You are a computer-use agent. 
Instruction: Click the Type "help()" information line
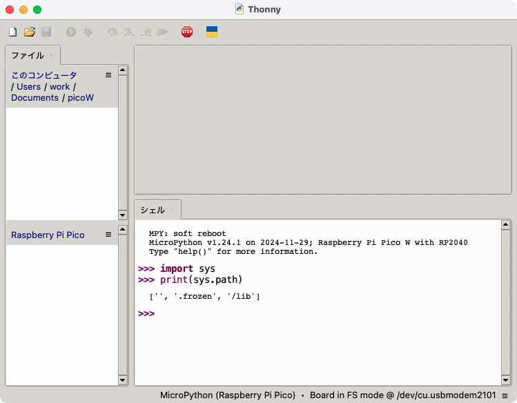pos(233,251)
